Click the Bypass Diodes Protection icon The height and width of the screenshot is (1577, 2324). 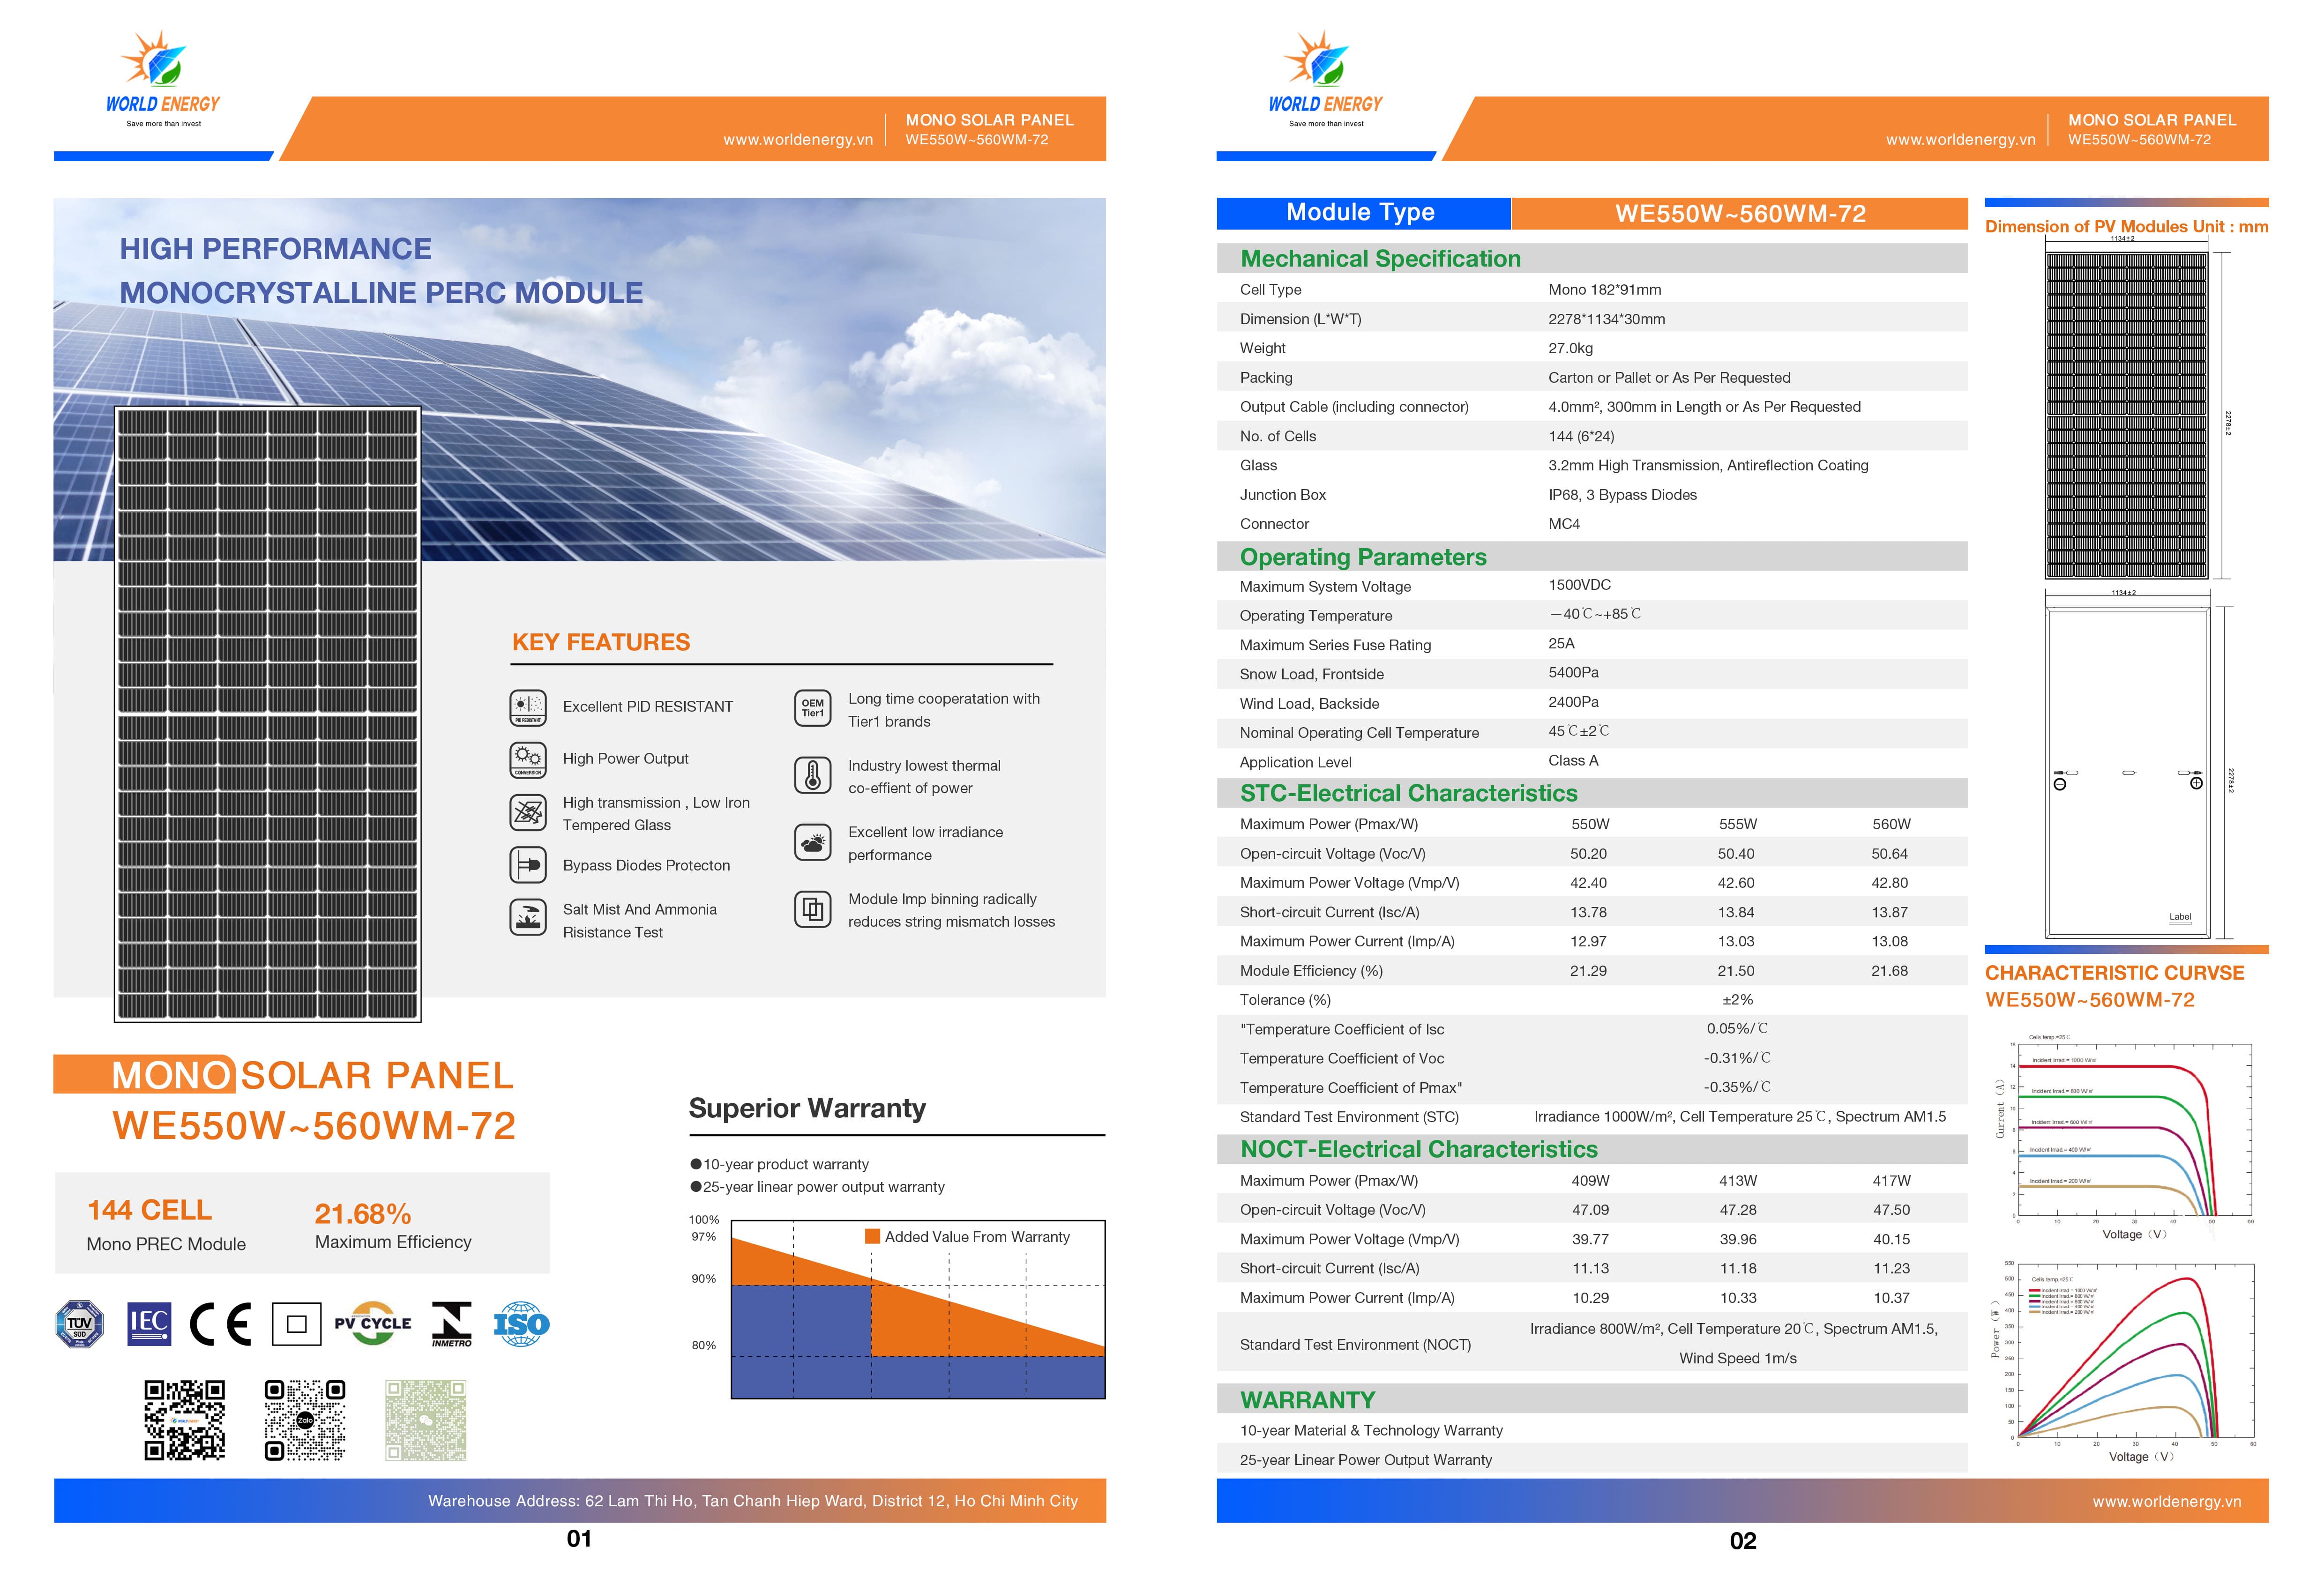527,865
